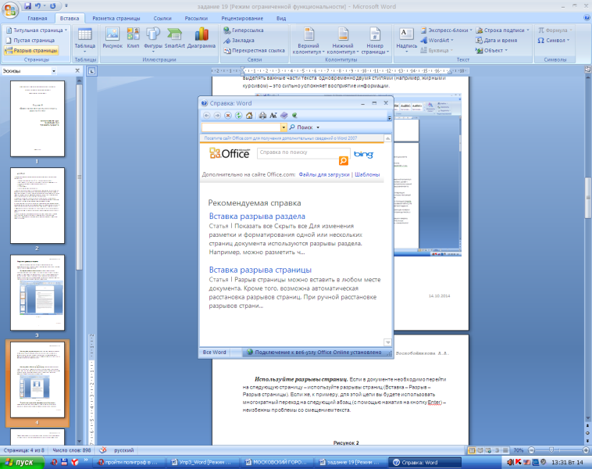Expand Поиск scope dropdown arrow
Viewport: 592px width, 469px height.
[x=318, y=127]
